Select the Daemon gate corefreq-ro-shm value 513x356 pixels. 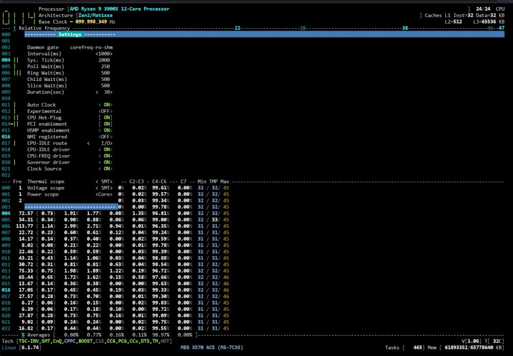91,47
